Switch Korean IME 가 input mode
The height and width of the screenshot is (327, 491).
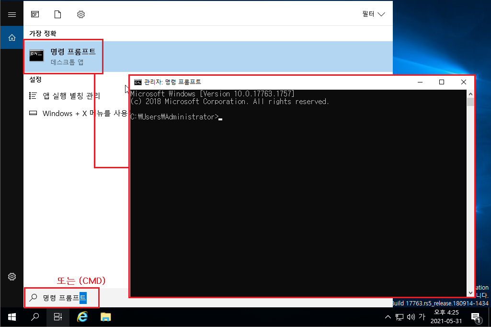(422, 317)
